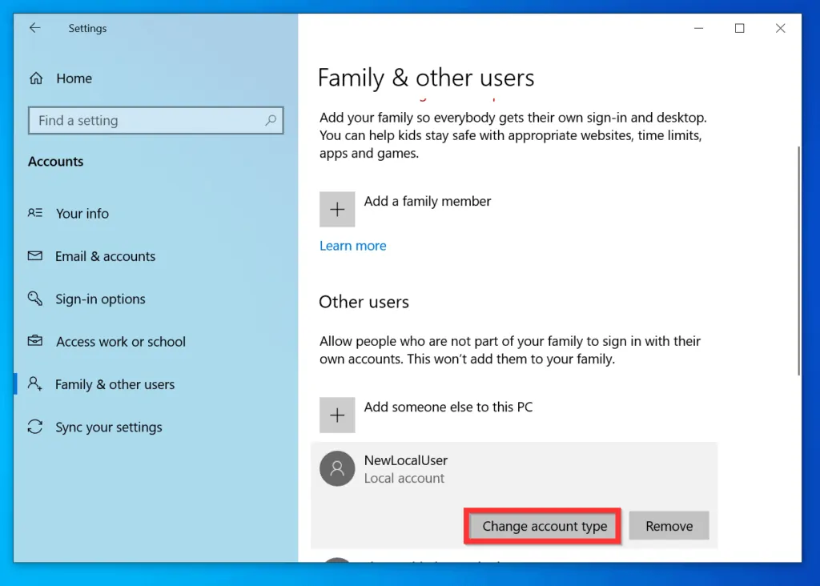Open the Your info page
This screenshot has height=586, width=820.
click(x=82, y=213)
